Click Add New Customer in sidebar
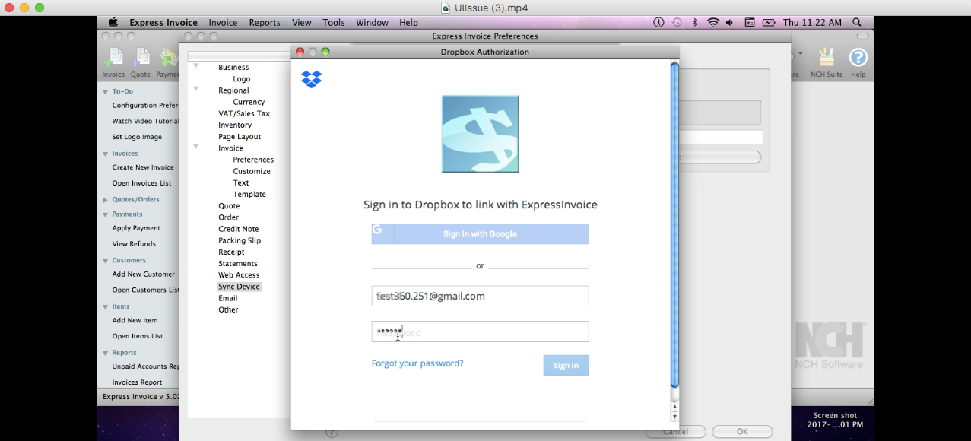 (144, 274)
